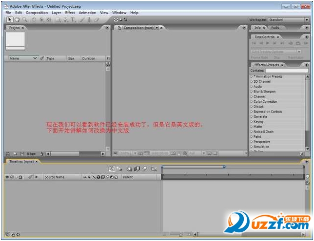Select the Brush tool
Image resolution: width=314 pixels, height=241 pixels.
(82, 19)
